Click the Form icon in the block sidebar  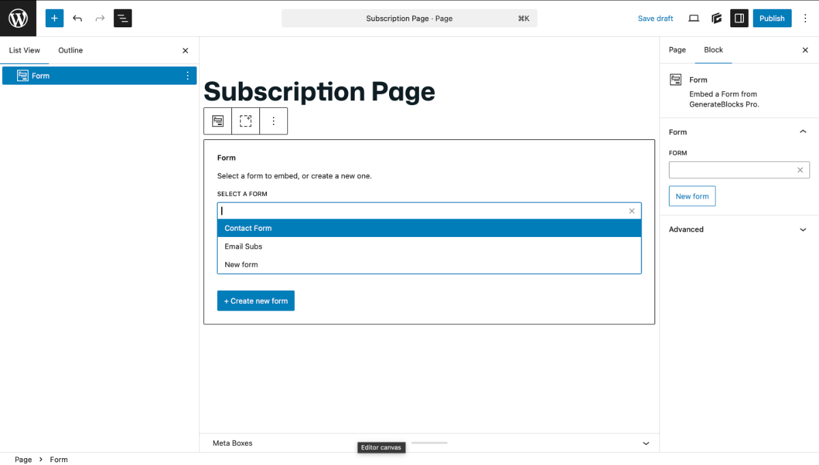tap(675, 80)
